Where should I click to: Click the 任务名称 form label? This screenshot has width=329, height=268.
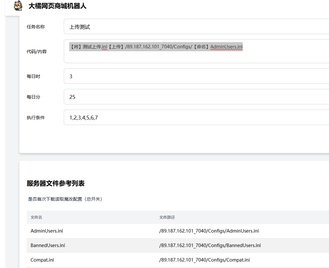[36, 27]
